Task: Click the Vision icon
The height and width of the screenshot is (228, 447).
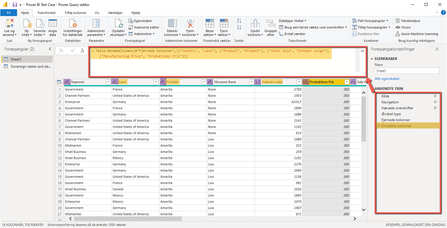Action: point(398,27)
